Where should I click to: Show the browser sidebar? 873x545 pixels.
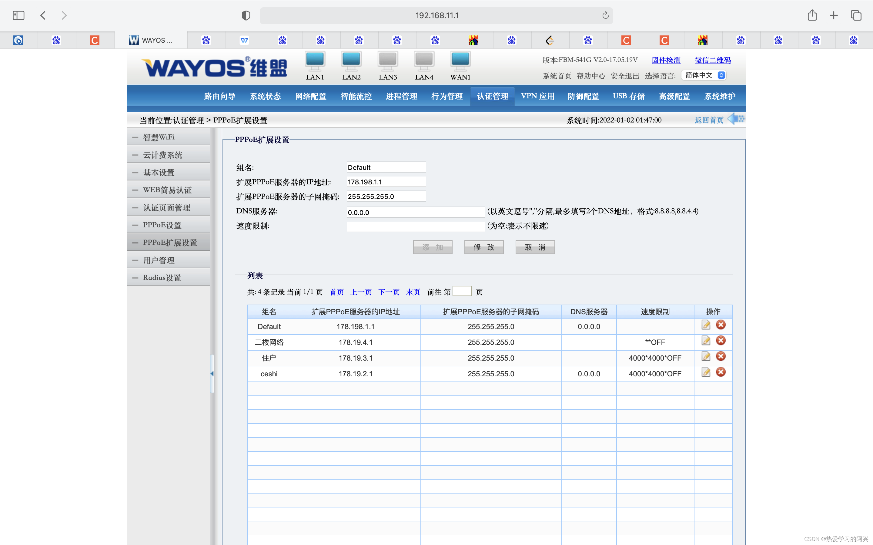(x=18, y=15)
